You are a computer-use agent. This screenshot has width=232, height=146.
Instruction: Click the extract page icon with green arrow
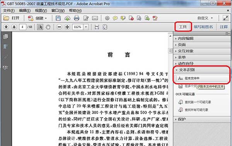(147, 18)
